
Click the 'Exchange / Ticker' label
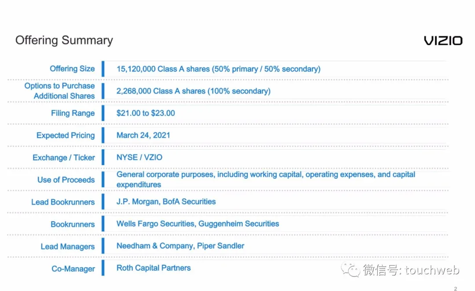pyautogui.click(x=64, y=158)
